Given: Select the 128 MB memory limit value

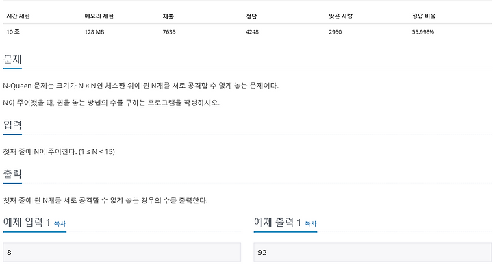Looking at the screenshot, I should point(94,31).
